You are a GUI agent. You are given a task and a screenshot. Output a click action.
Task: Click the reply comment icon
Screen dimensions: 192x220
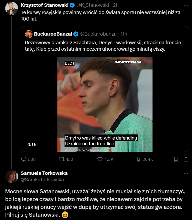24,159
